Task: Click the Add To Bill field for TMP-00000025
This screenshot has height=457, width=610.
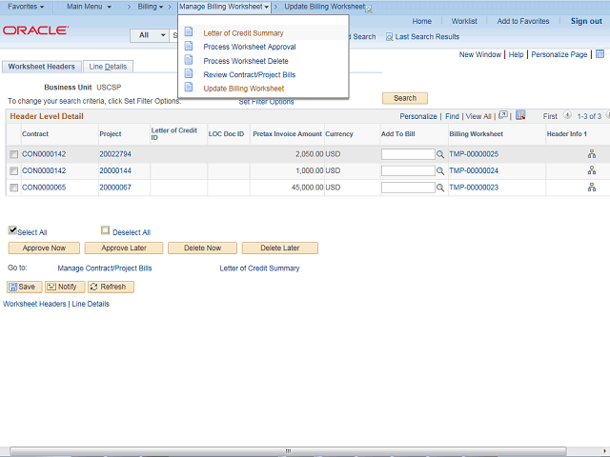Action: tap(408, 154)
